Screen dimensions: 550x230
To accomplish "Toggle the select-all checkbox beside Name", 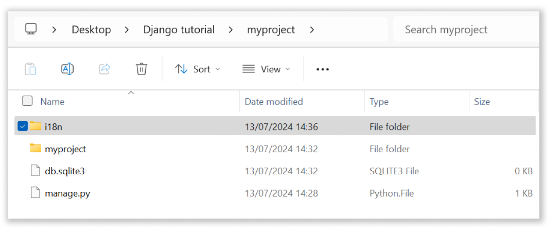I will (x=27, y=101).
